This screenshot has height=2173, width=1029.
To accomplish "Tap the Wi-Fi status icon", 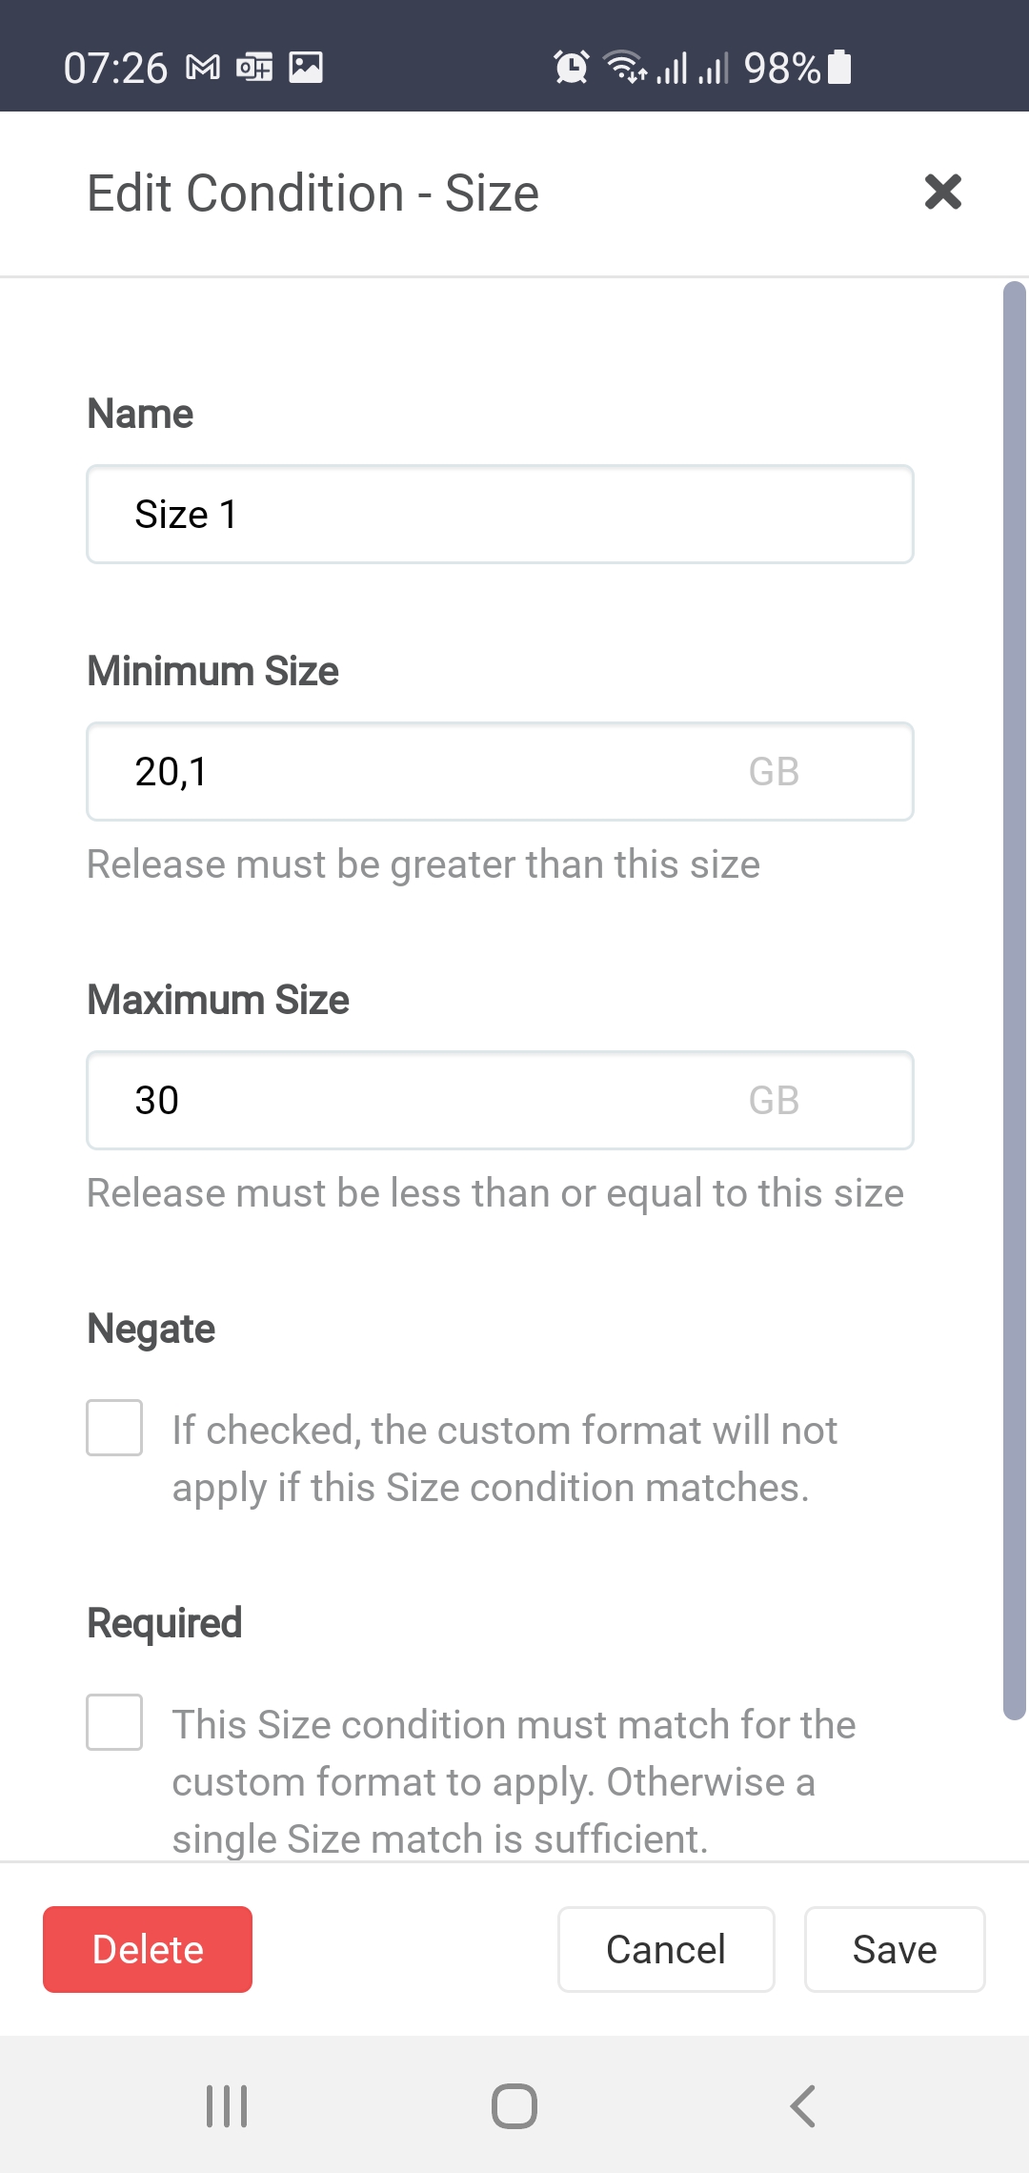I will [621, 67].
